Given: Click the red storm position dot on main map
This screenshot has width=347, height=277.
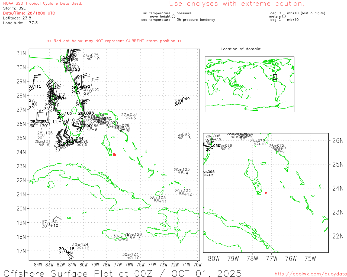Looking at the screenshot, I should [x=114, y=155].
